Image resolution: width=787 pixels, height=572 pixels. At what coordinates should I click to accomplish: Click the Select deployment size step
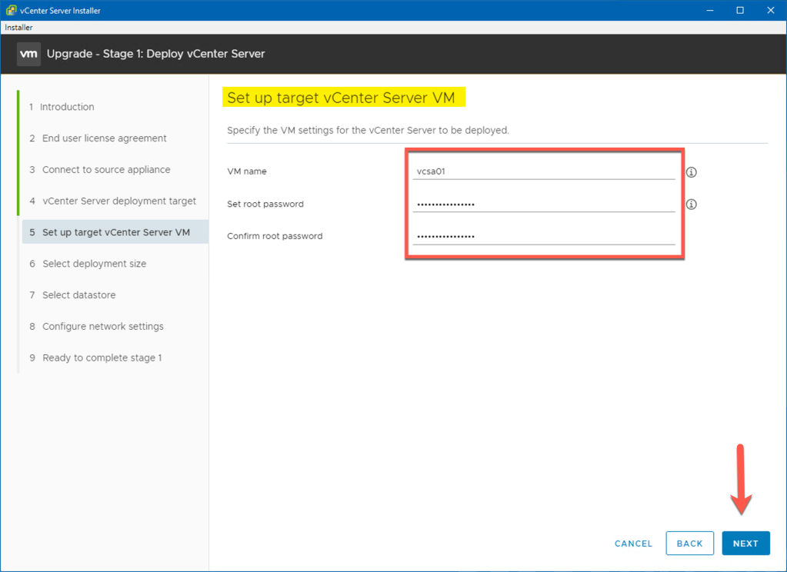tap(94, 264)
